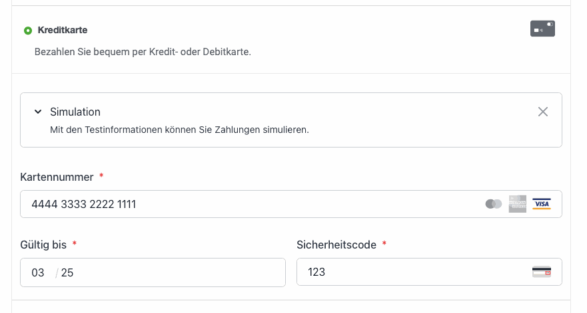The height and width of the screenshot is (313, 587).
Task: Click the Mastercard logo icon
Action: click(494, 204)
